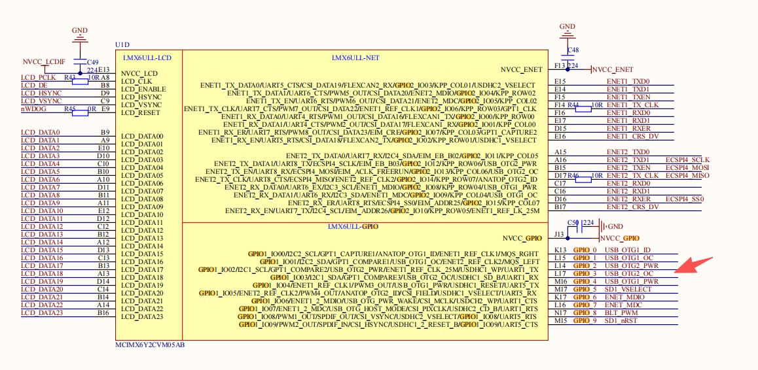Click the SD1_VSELECT net label

628,290
